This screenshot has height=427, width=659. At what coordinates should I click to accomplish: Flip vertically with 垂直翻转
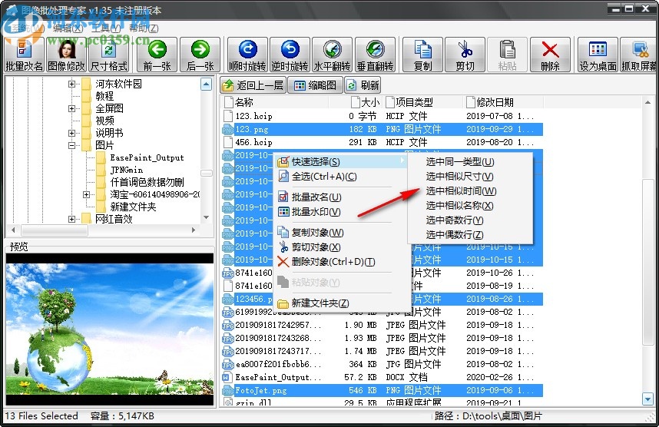(376, 55)
